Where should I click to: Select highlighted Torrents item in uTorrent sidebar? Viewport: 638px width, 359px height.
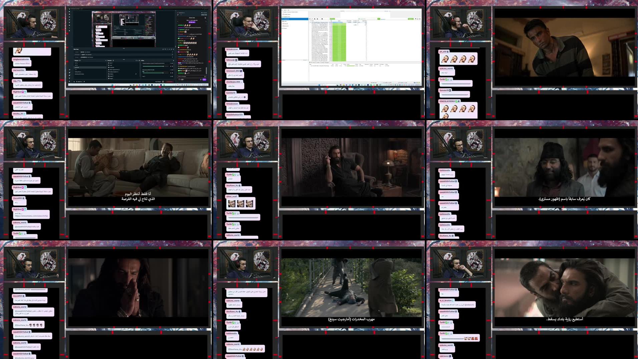coord(295,19)
